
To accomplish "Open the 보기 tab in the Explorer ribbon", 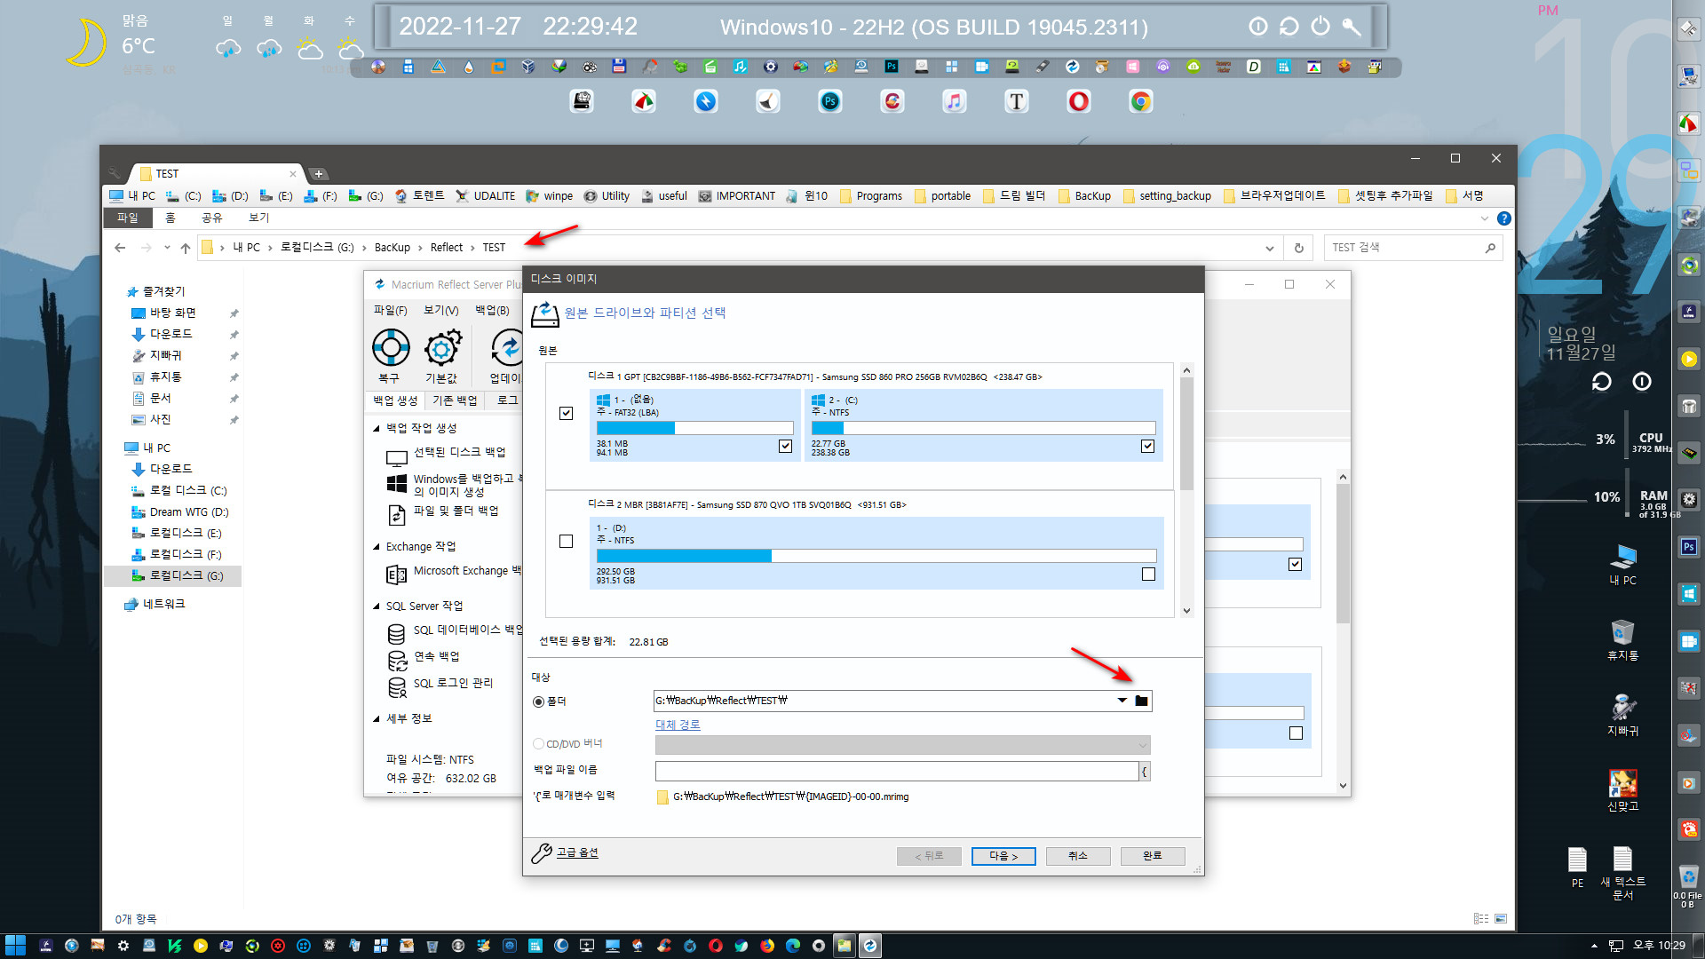I will tap(258, 218).
